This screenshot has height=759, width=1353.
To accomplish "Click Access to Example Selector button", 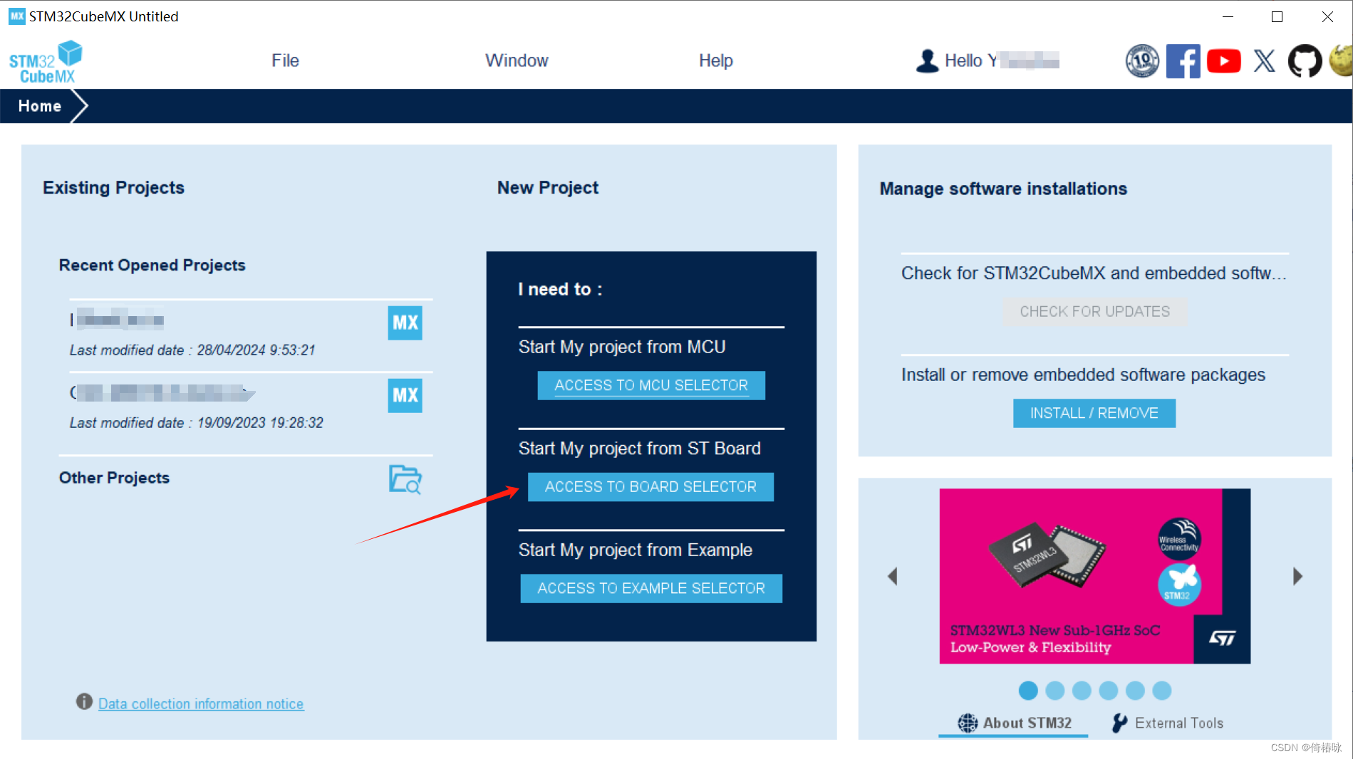I will pyautogui.click(x=651, y=588).
